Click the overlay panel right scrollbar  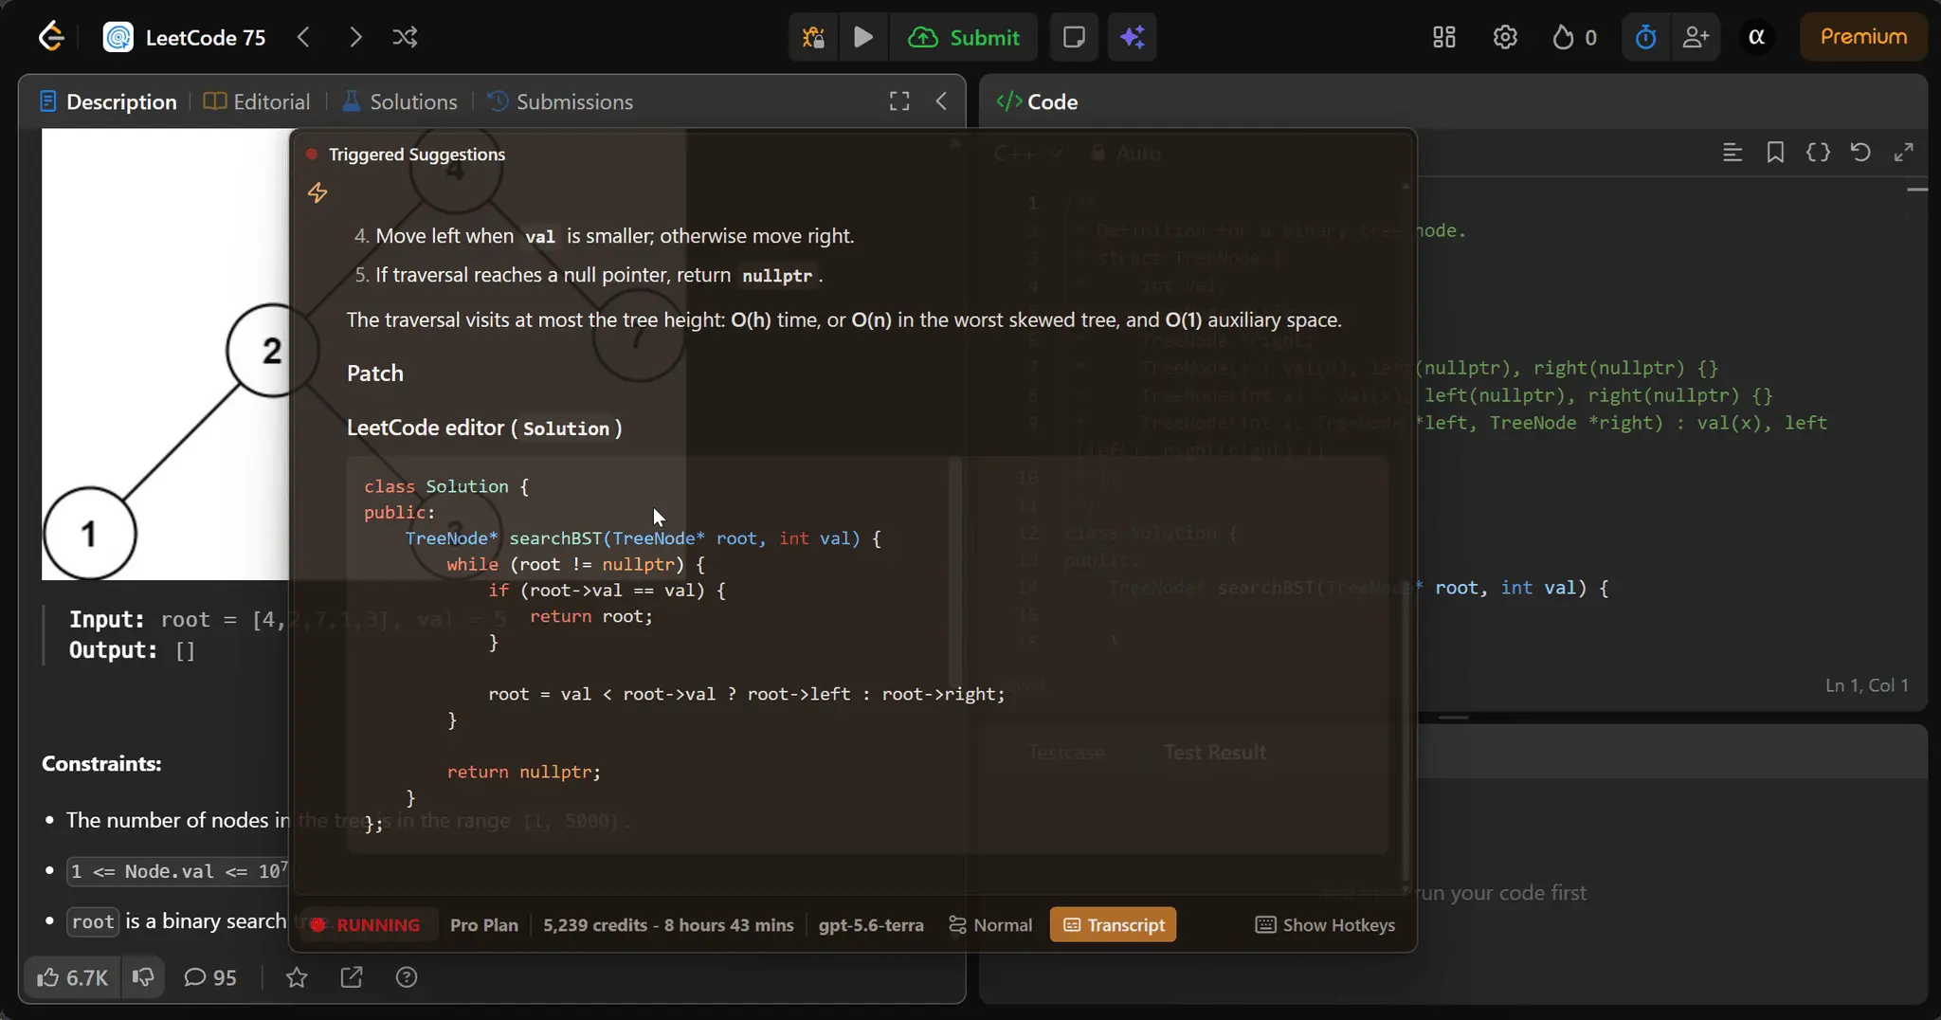point(1406,730)
